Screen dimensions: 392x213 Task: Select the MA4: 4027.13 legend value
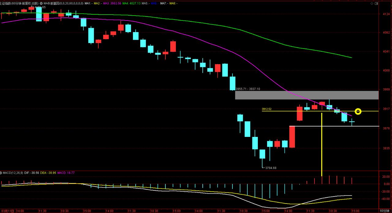click(132, 3)
